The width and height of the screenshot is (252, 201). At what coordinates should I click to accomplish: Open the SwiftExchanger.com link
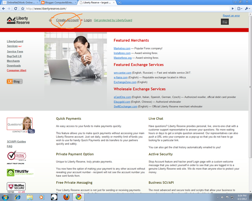(x=126, y=106)
